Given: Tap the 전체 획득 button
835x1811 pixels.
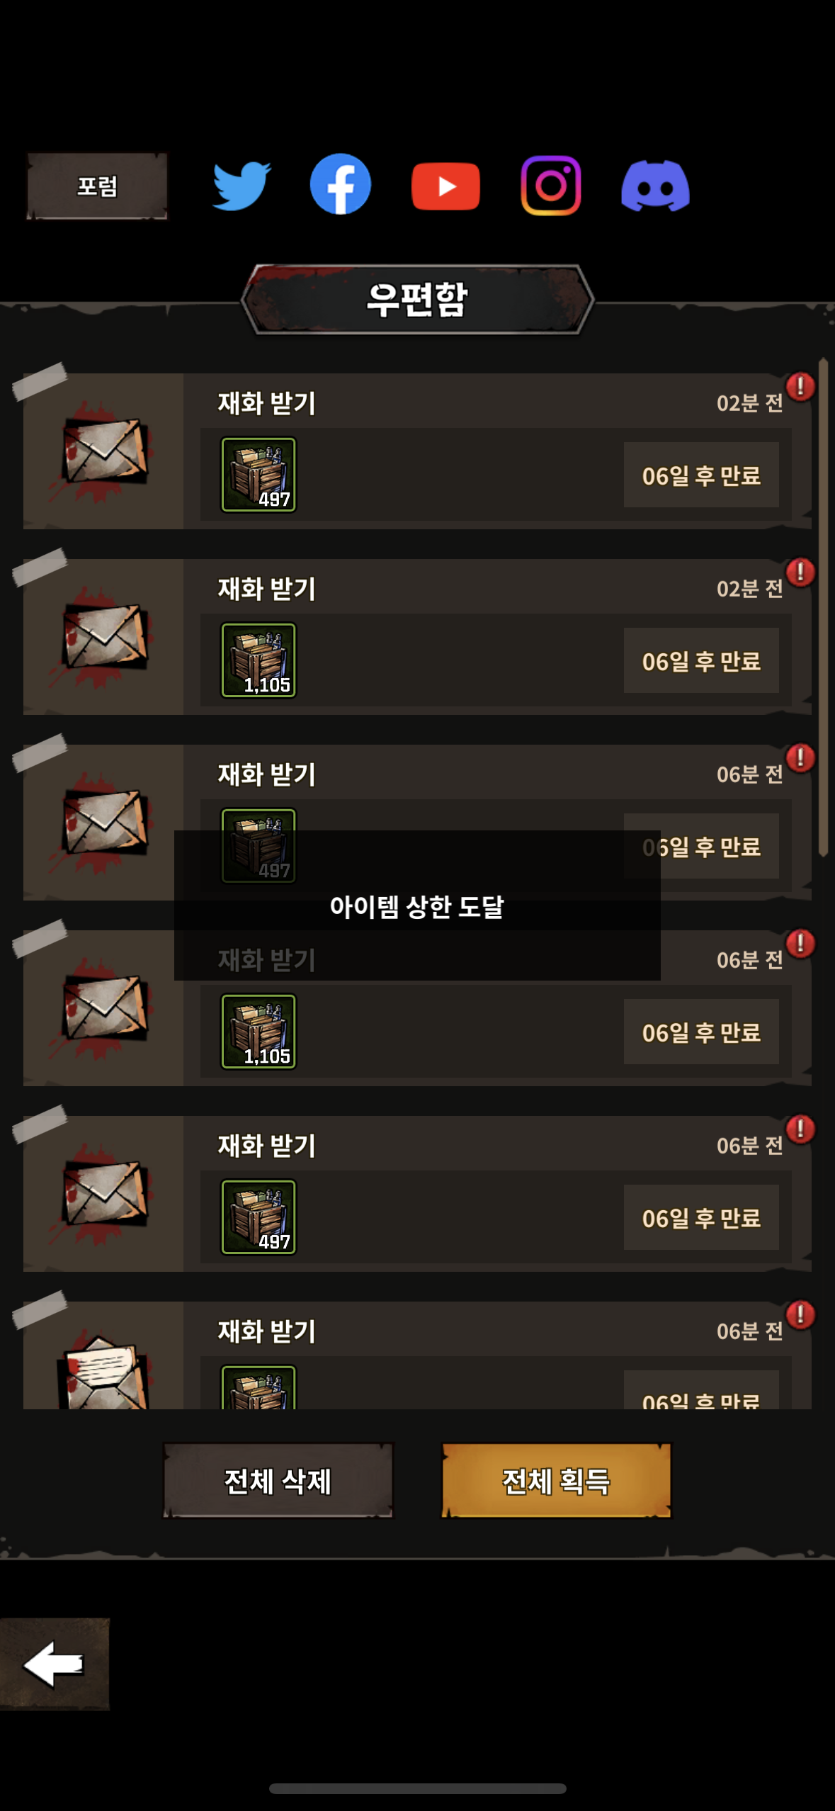Looking at the screenshot, I should tap(556, 1481).
